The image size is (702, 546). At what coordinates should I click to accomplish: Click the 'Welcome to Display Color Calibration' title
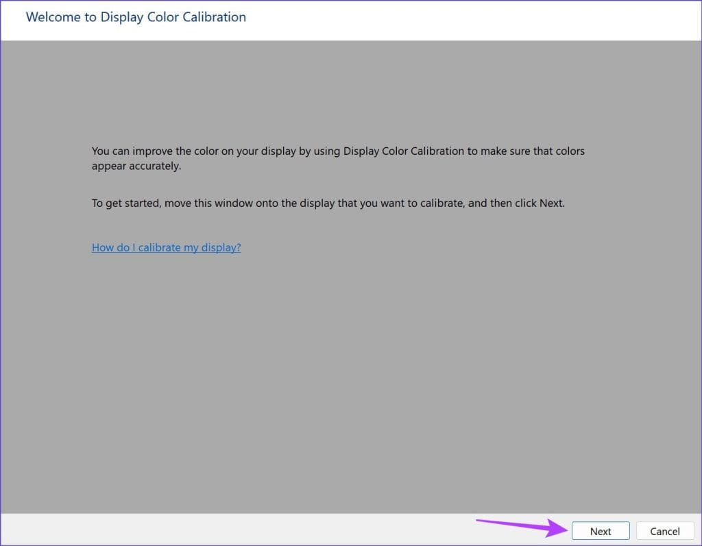click(136, 17)
